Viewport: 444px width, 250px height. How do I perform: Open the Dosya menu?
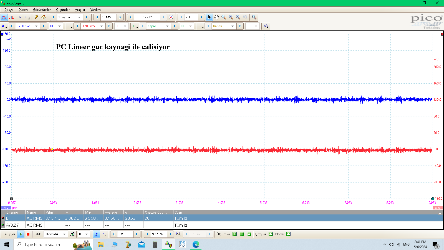[x=9, y=10]
